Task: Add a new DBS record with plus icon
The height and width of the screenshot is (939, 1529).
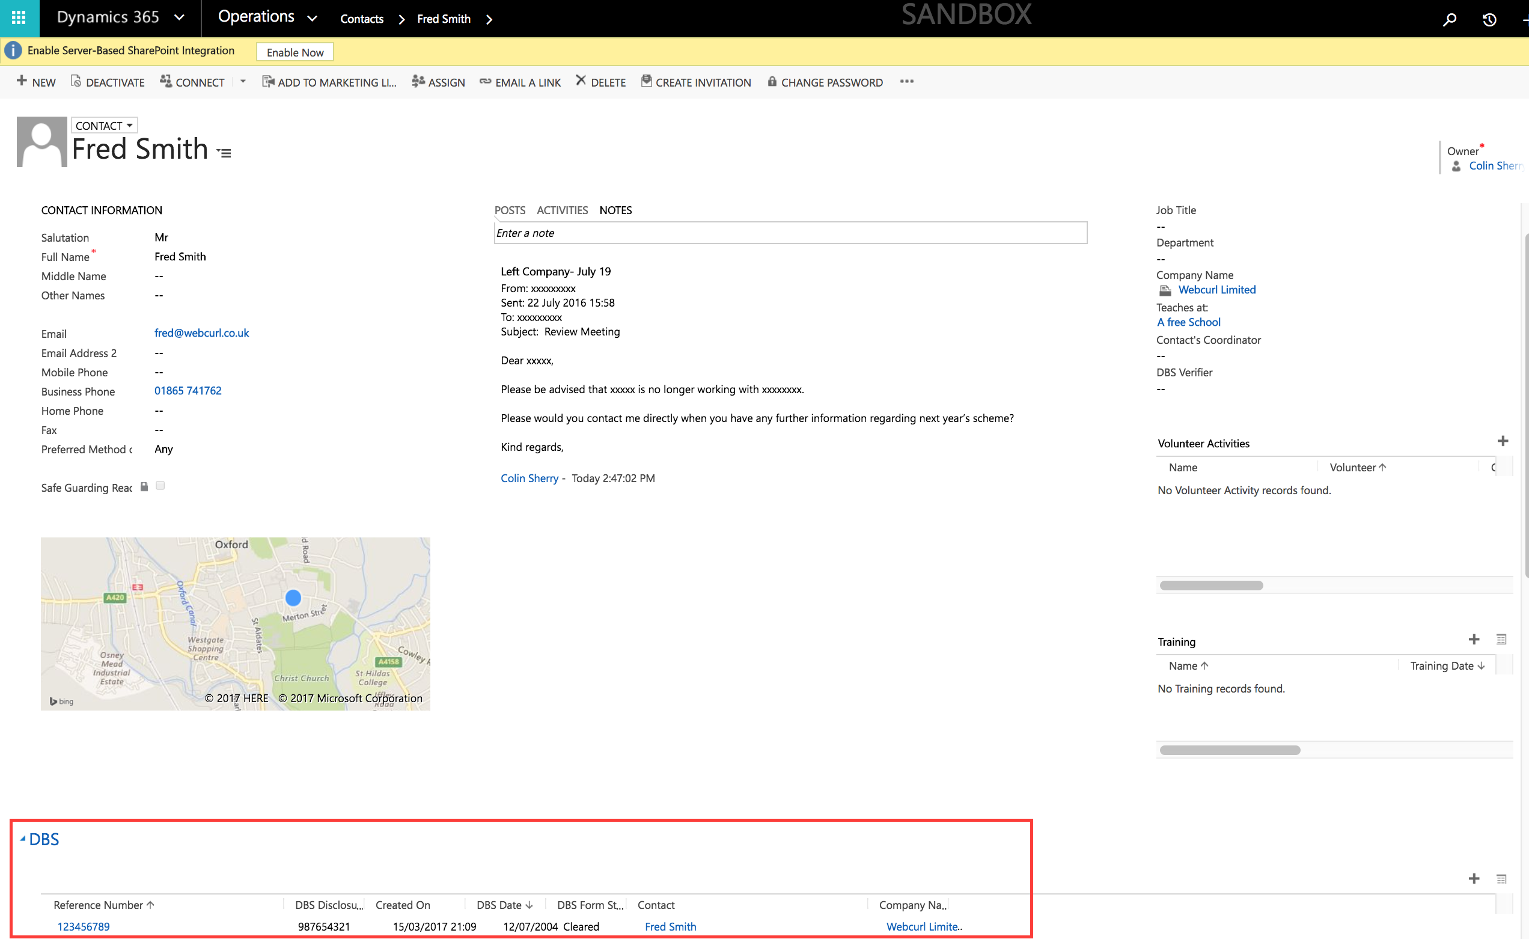Action: click(x=1474, y=878)
